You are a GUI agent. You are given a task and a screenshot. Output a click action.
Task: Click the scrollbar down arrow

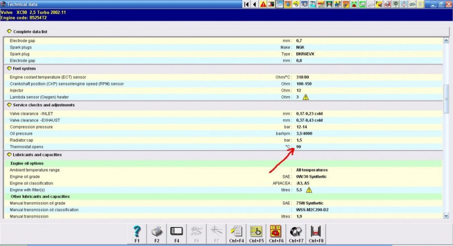pos(446,216)
